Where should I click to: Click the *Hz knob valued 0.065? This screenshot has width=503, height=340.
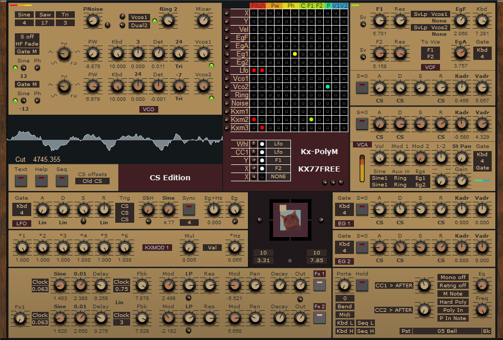tap(235, 247)
